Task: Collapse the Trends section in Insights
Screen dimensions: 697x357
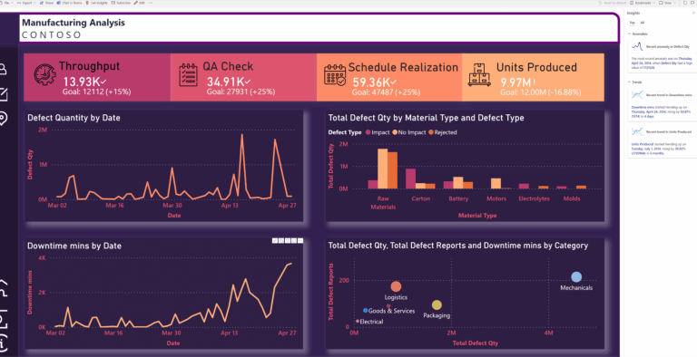Action: pyautogui.click(x=630, y=82)
